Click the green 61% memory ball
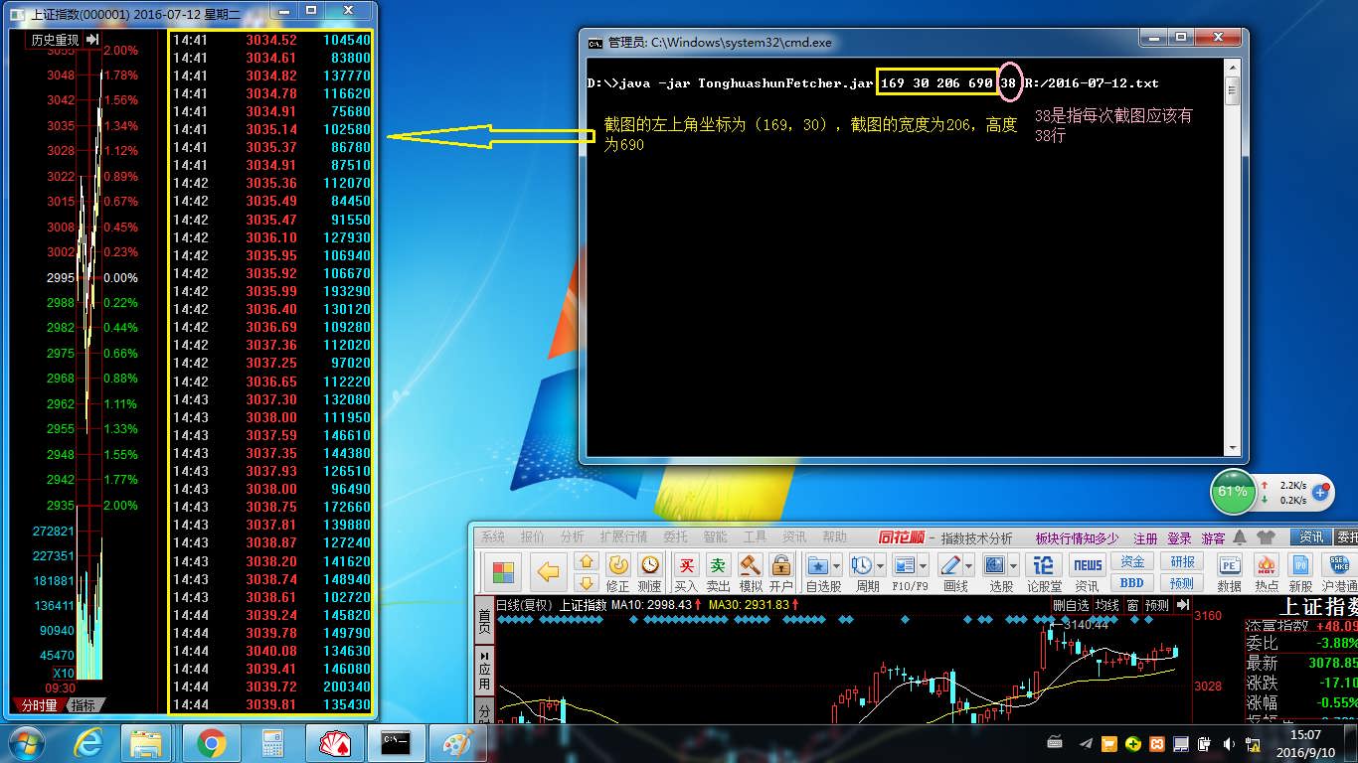The height and width of the screenshot is (763, 1358). tap(1232, 492)
